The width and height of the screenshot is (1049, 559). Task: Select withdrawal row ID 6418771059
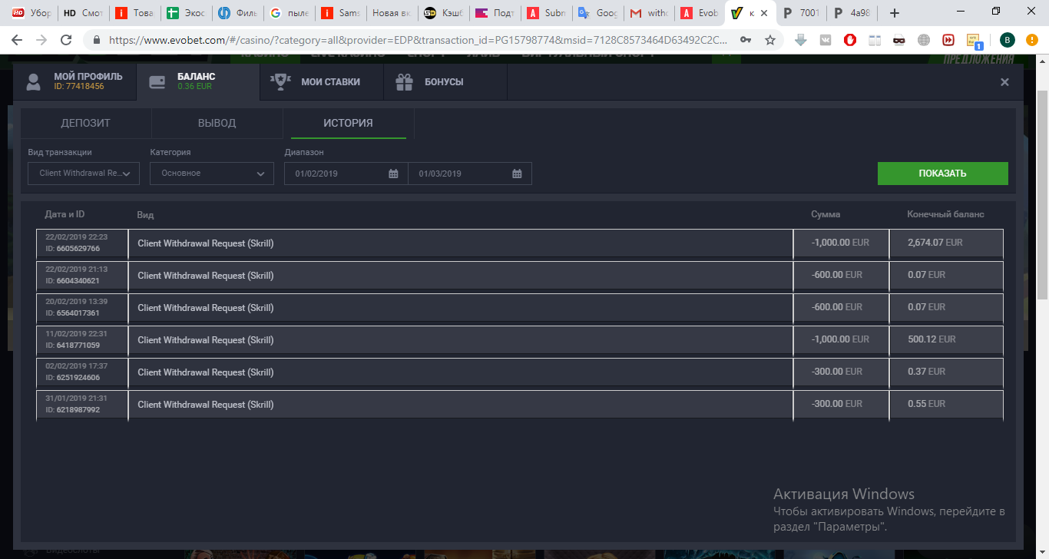click(x=519, y=339)
